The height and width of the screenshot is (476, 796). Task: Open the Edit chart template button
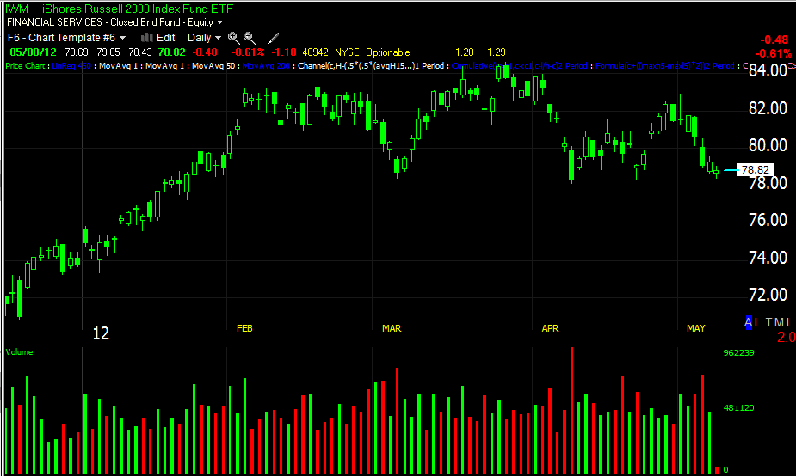click(x=158, y=38)
